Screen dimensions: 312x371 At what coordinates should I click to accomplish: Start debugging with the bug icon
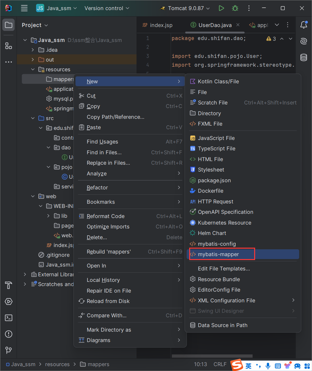pyautogui.click(x=235, y=8)
